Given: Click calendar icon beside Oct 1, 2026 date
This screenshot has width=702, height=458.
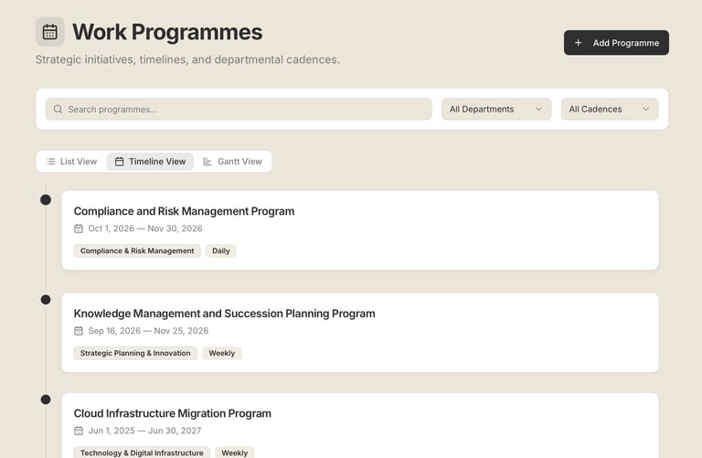Looking at the screenshot, I should pyautogui.click(x=79, y=229).
